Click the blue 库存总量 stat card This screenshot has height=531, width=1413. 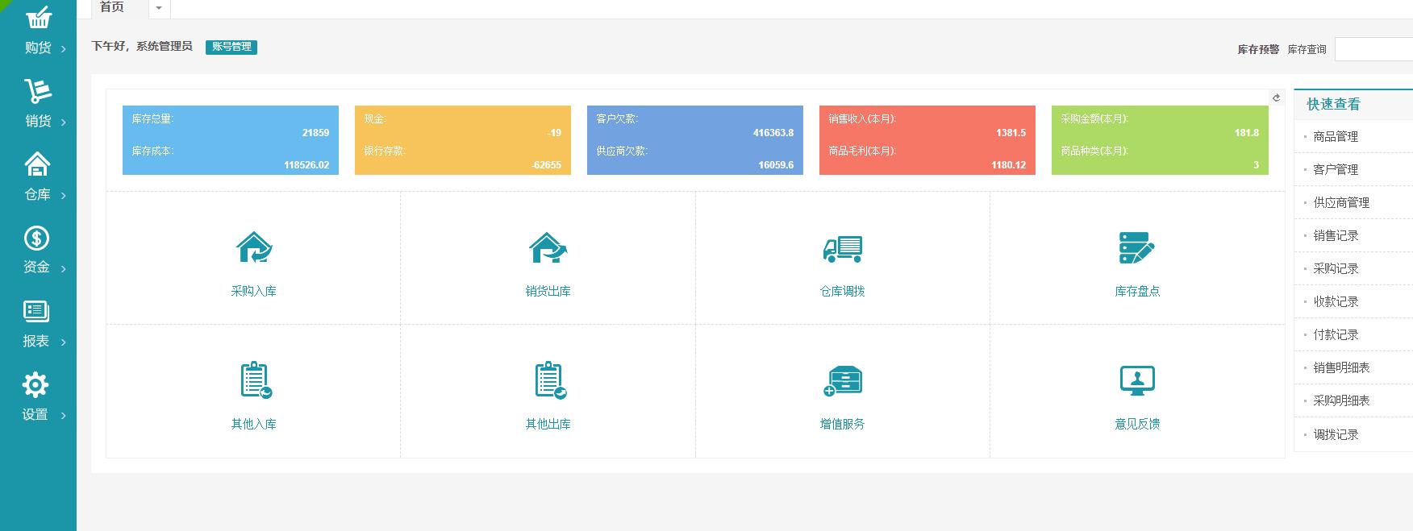[x=230, y=140]
